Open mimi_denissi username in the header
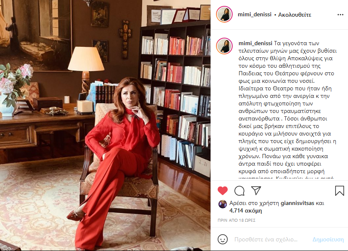The width and height of the screenshot is (348, 251). pos(254,15)
